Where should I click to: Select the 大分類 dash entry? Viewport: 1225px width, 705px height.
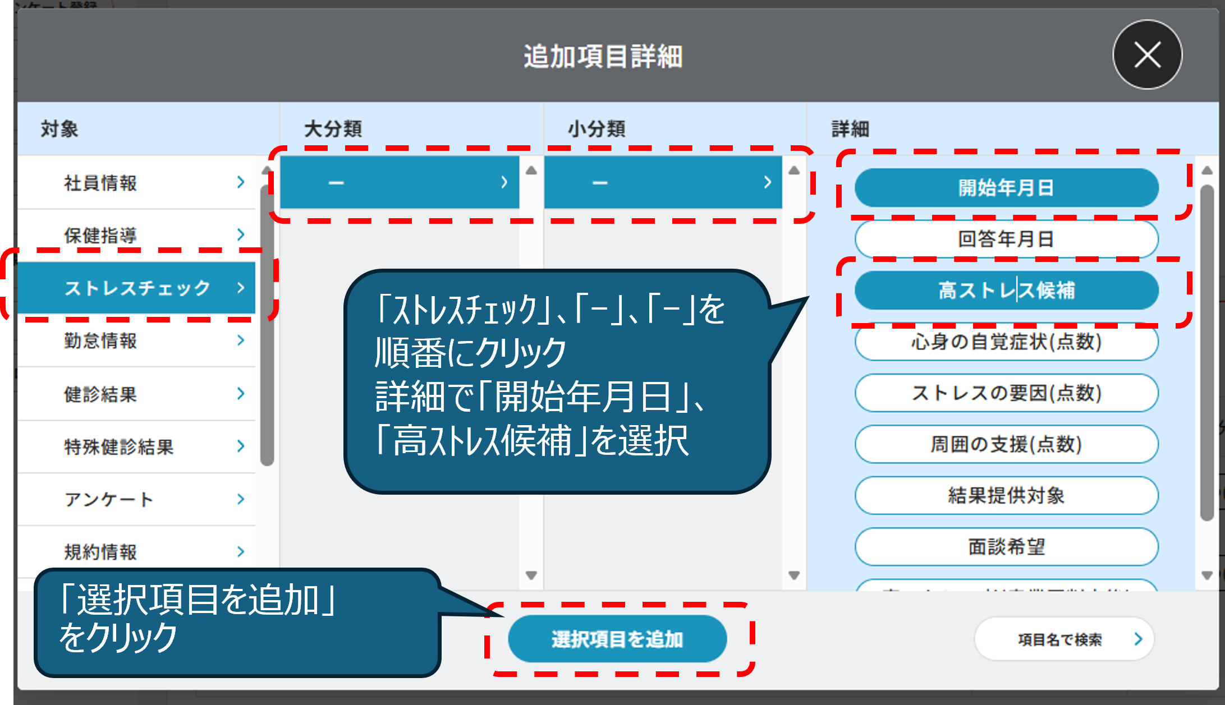[399, 182]
